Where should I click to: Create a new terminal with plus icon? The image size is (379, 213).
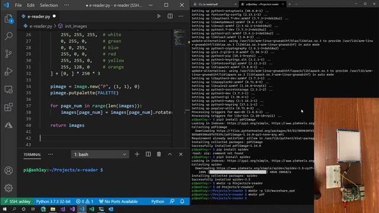click(137, 154)
